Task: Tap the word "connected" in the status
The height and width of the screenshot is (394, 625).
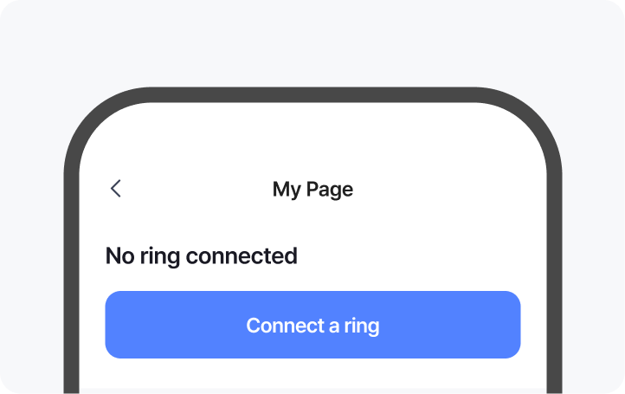Action: 242,256
